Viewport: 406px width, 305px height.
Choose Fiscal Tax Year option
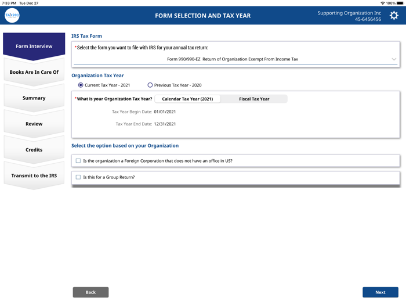(x=254, y=99)
